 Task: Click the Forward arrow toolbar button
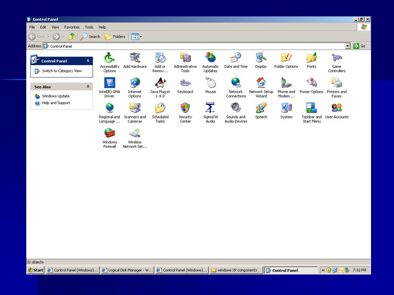coord(56,36)
